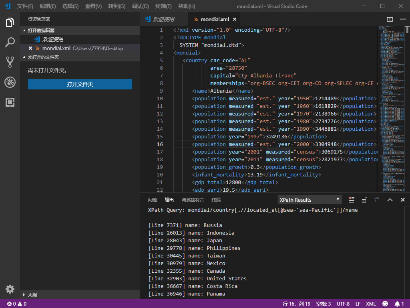The height and width of the screenshot is (308, 410).
Task: Open the Manage gear menu
Action: pyautogui.click(x=10, y=289)
